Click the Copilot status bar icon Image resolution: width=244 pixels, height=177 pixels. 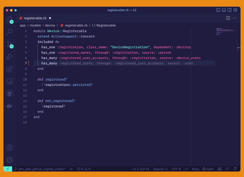(219, 169)
